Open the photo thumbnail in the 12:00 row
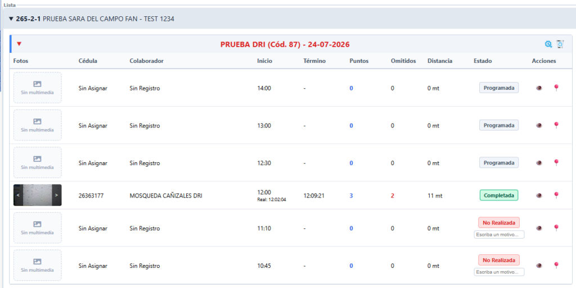Viewport: 576px width, 288px height. (38, 195)
